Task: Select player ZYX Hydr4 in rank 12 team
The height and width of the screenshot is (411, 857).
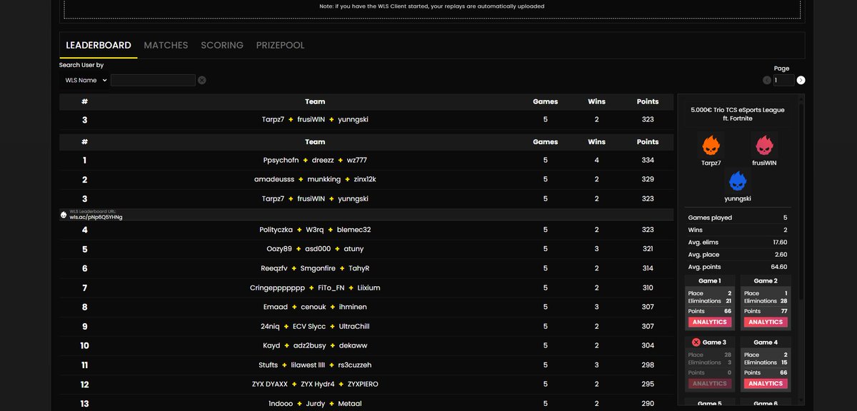Action: tap(318, 384)
